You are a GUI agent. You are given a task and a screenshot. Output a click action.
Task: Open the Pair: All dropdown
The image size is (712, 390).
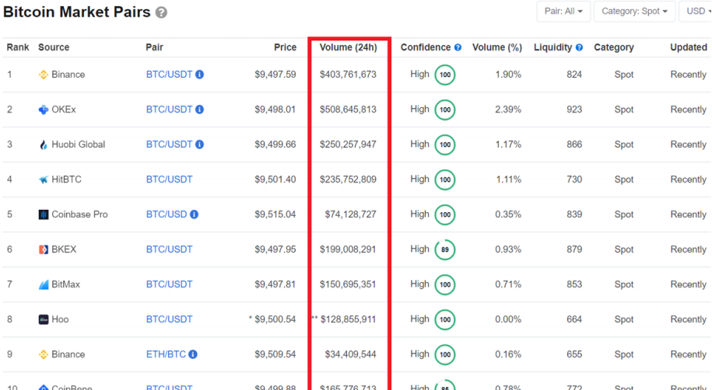click(563, 12)
